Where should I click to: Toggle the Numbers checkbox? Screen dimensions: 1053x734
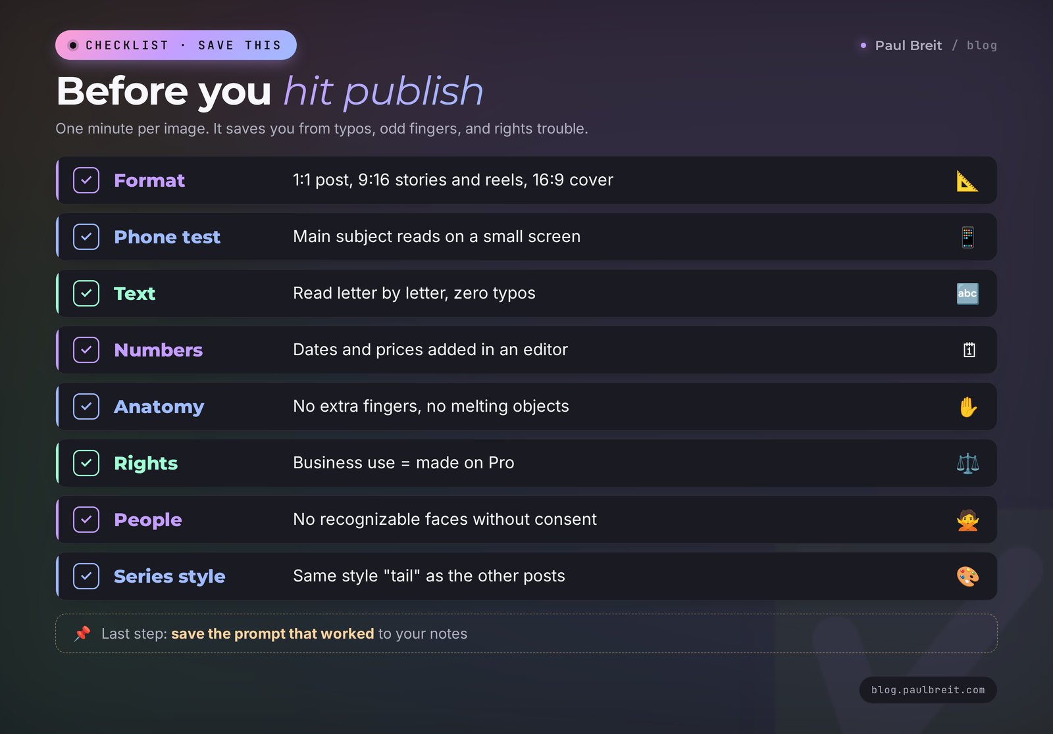click(86, 350)
